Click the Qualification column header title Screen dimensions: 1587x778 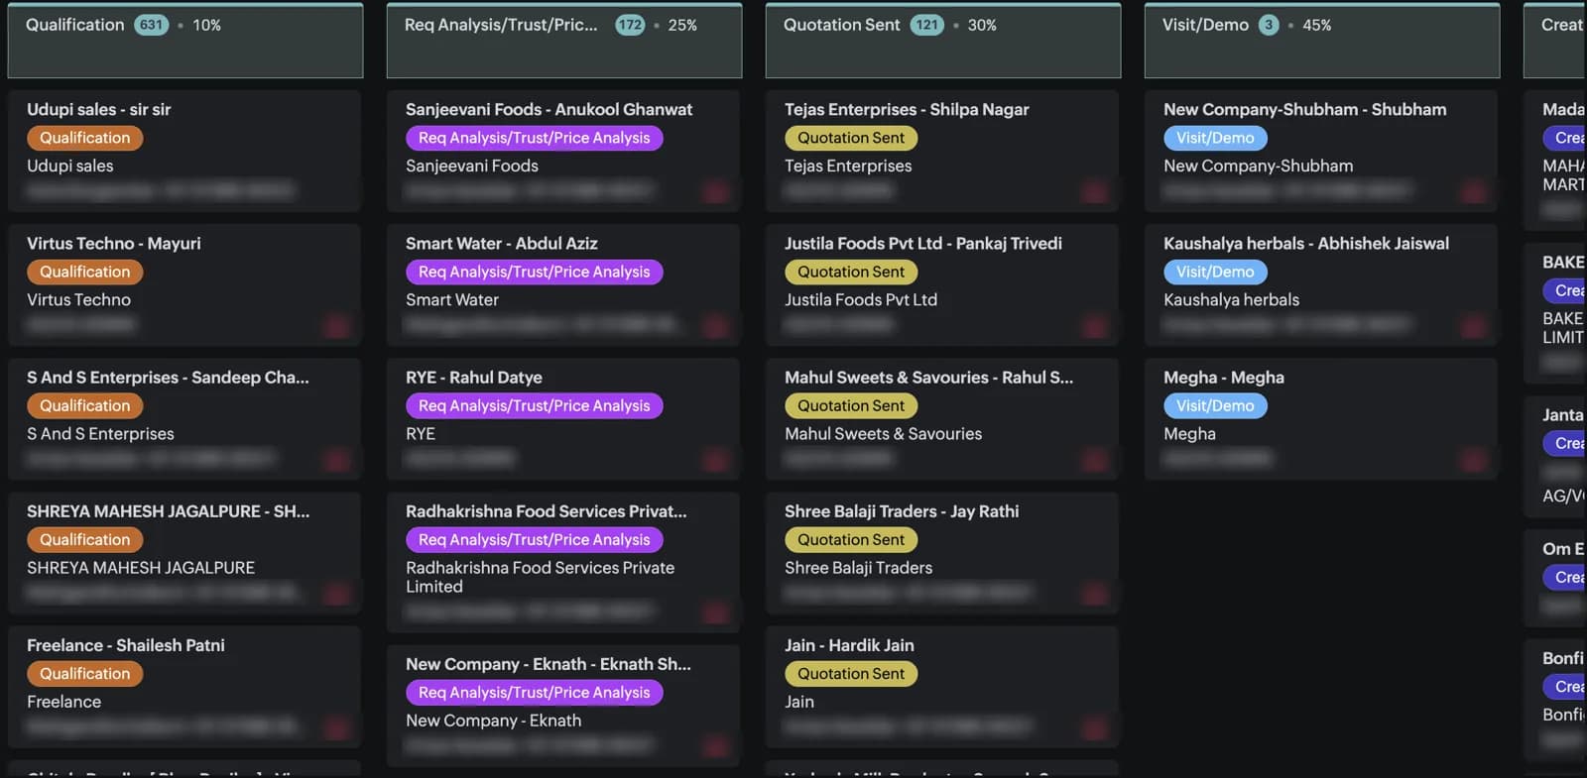pyautogui.click(x=75, y=25)
